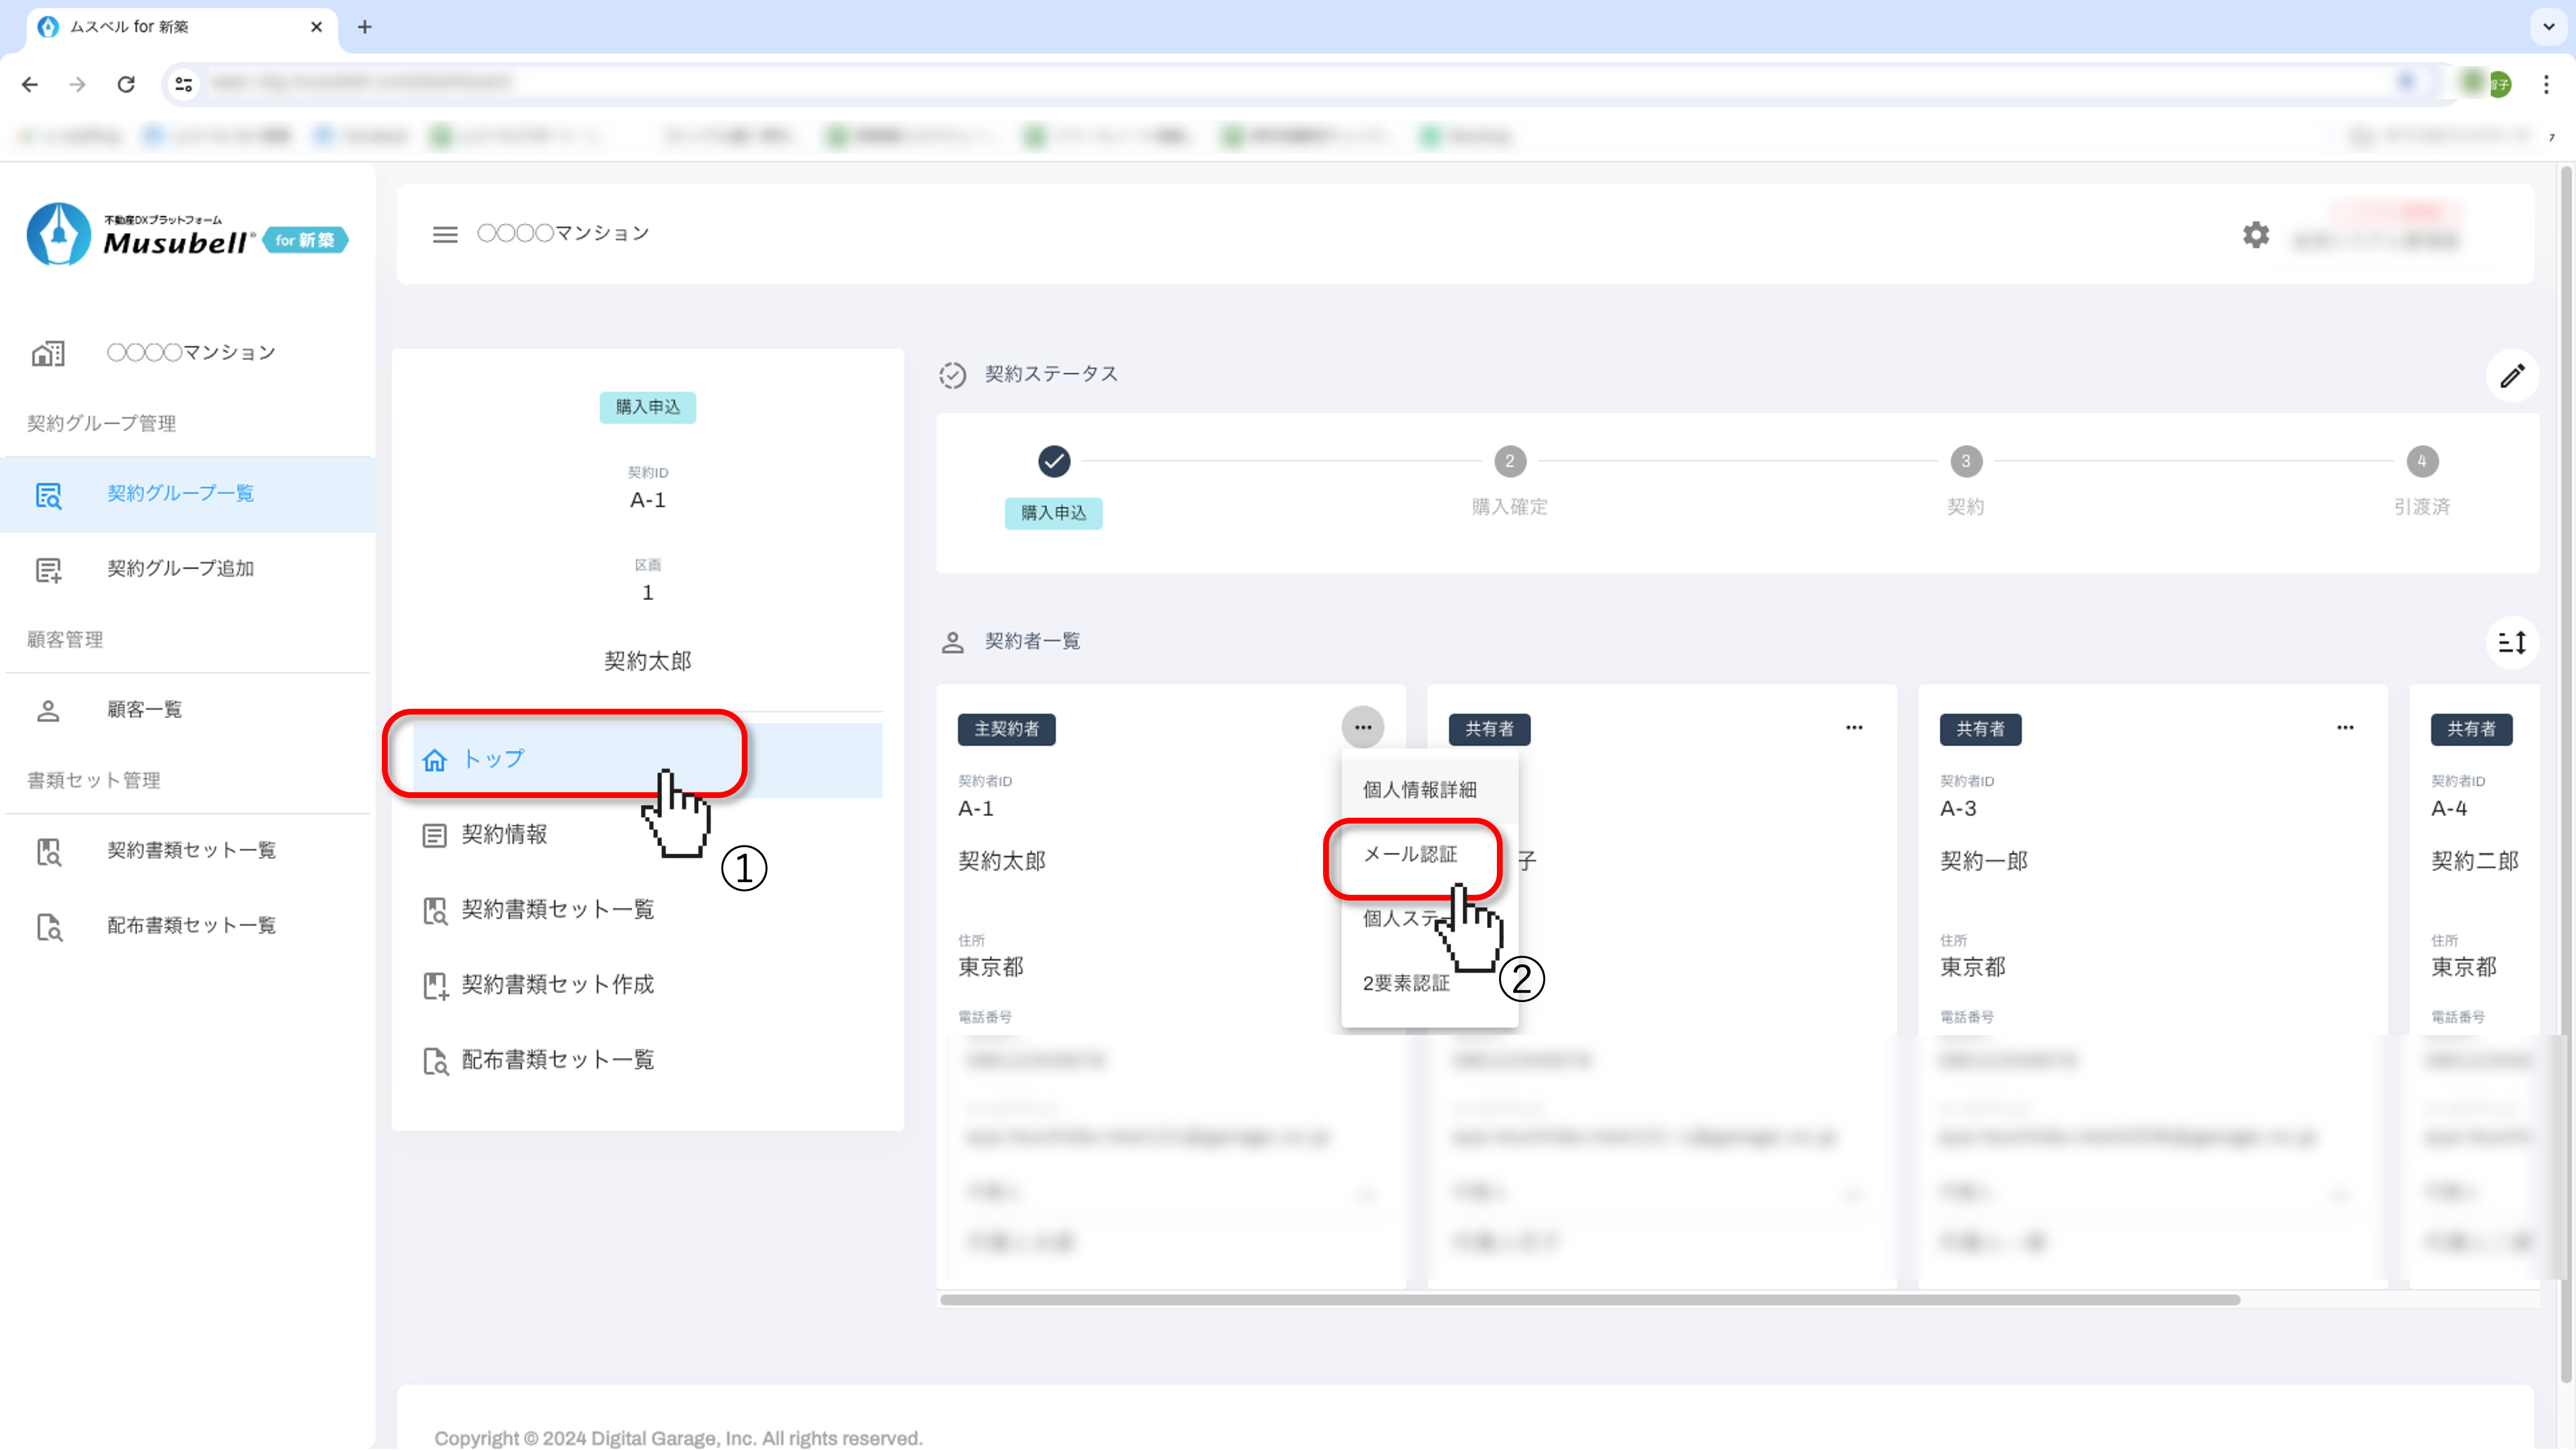Open the three-dot menu on the second 共有者 card
This screenshot has width=2576, height=1450.
pyautogui.click(x=1853, y=727)
